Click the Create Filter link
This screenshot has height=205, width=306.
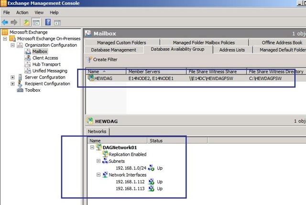105,59
